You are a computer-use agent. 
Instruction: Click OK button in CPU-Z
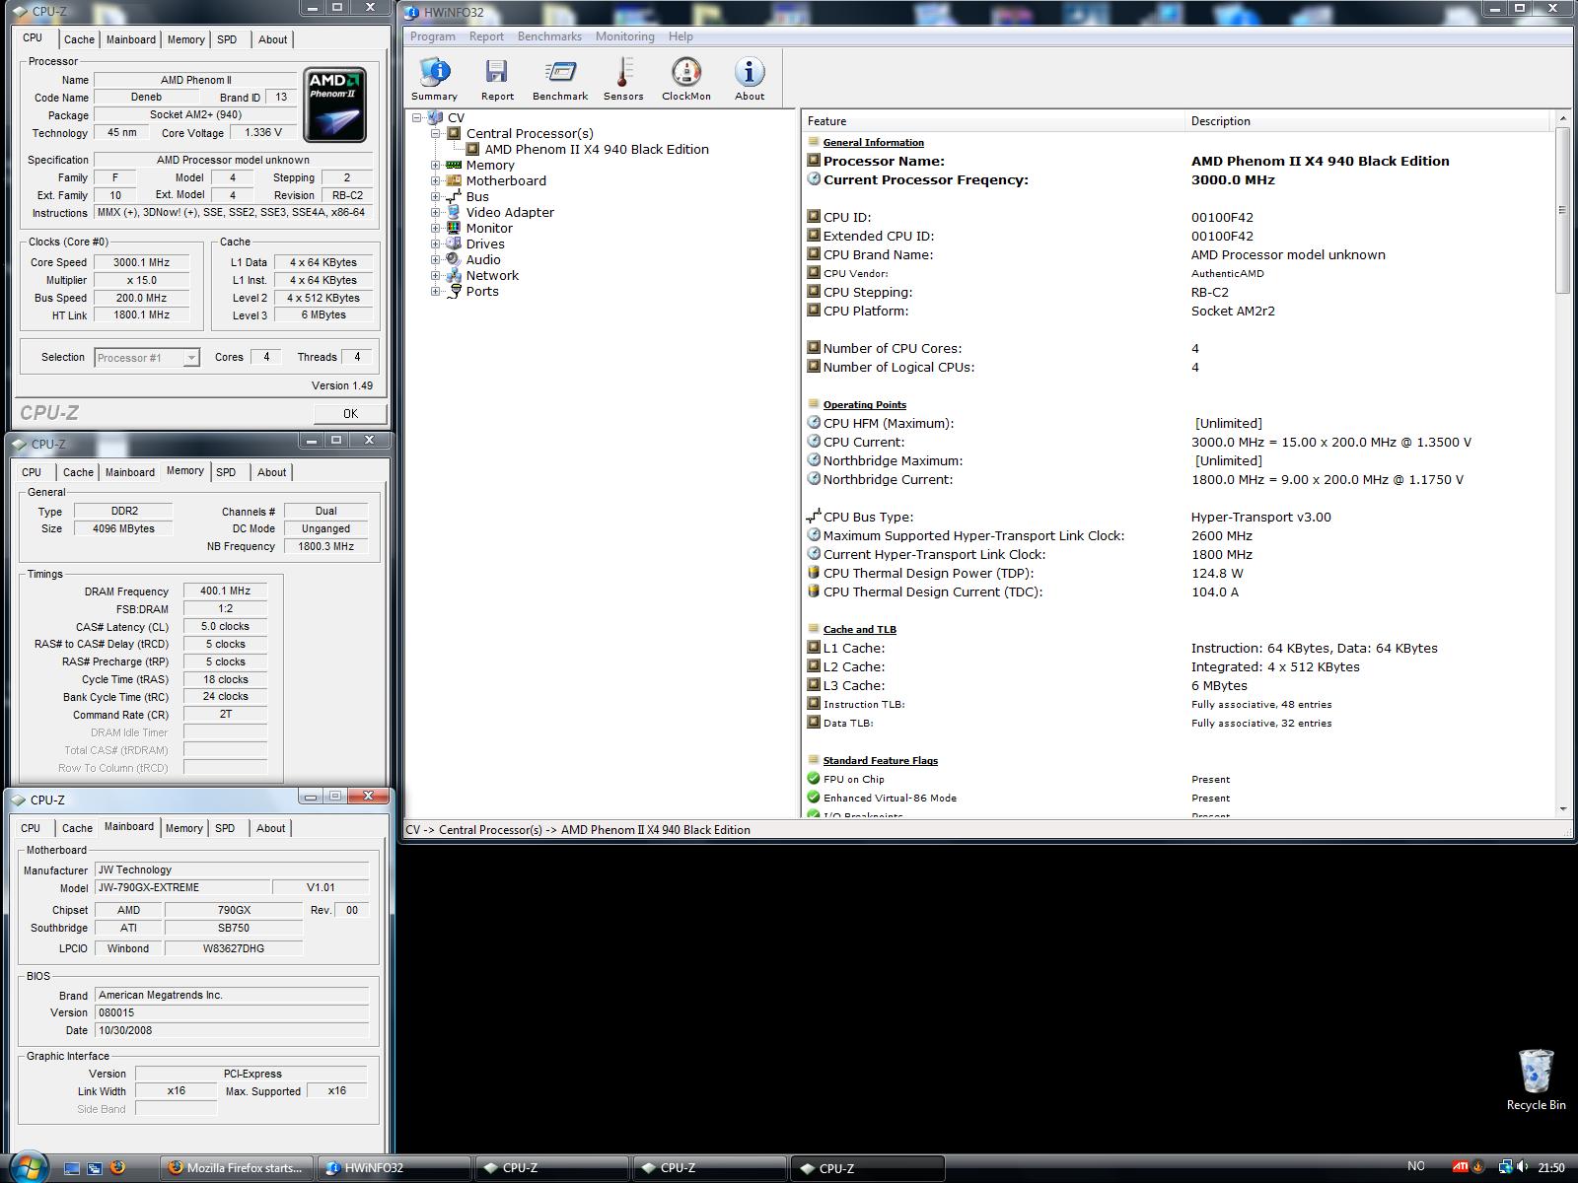click(350, 414)
